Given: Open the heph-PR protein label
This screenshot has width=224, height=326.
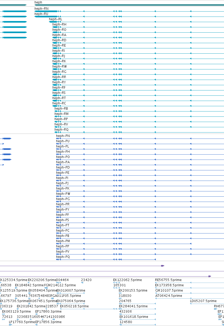Looking at the screenshot, I should click(63, 204).
